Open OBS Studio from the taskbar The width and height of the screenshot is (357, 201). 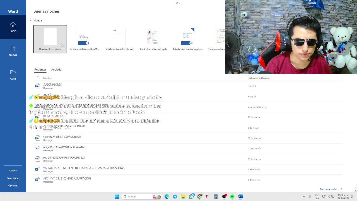[224, 197]
